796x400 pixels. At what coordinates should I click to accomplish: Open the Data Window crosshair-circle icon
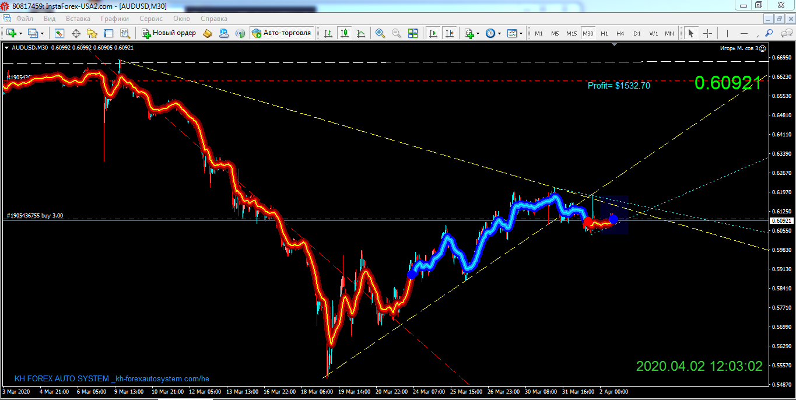pos(76,33)
